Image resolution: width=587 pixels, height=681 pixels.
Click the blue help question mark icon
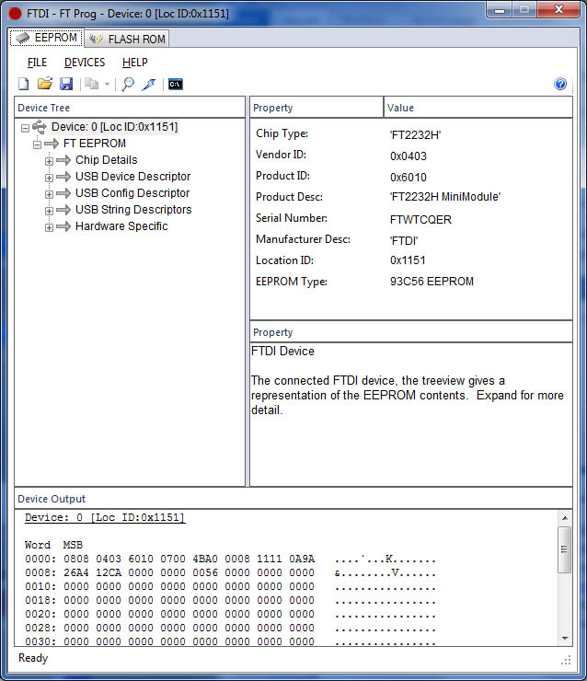point(560,84)
